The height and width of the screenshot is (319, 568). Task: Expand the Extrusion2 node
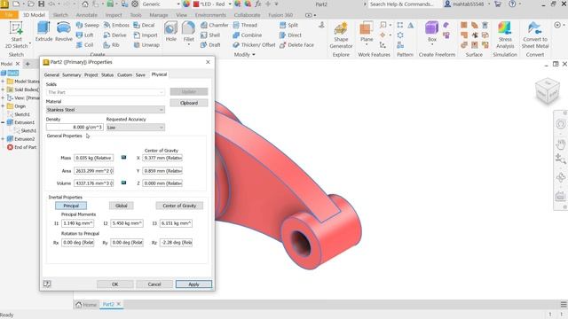(x=3, y=139)
